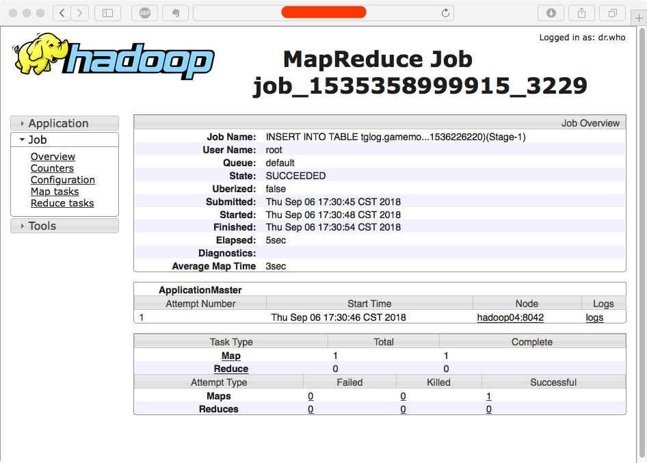Reload the page with the refresh icon
This screenshot has height=463, width=647.
pos(445,13)
